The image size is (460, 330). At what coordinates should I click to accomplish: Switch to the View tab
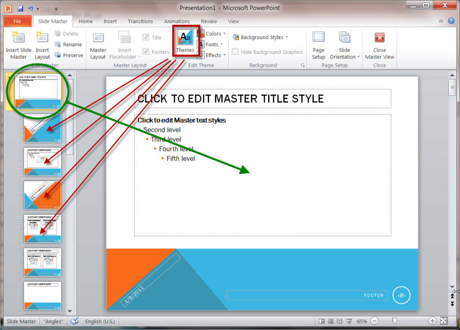[234, 22]
